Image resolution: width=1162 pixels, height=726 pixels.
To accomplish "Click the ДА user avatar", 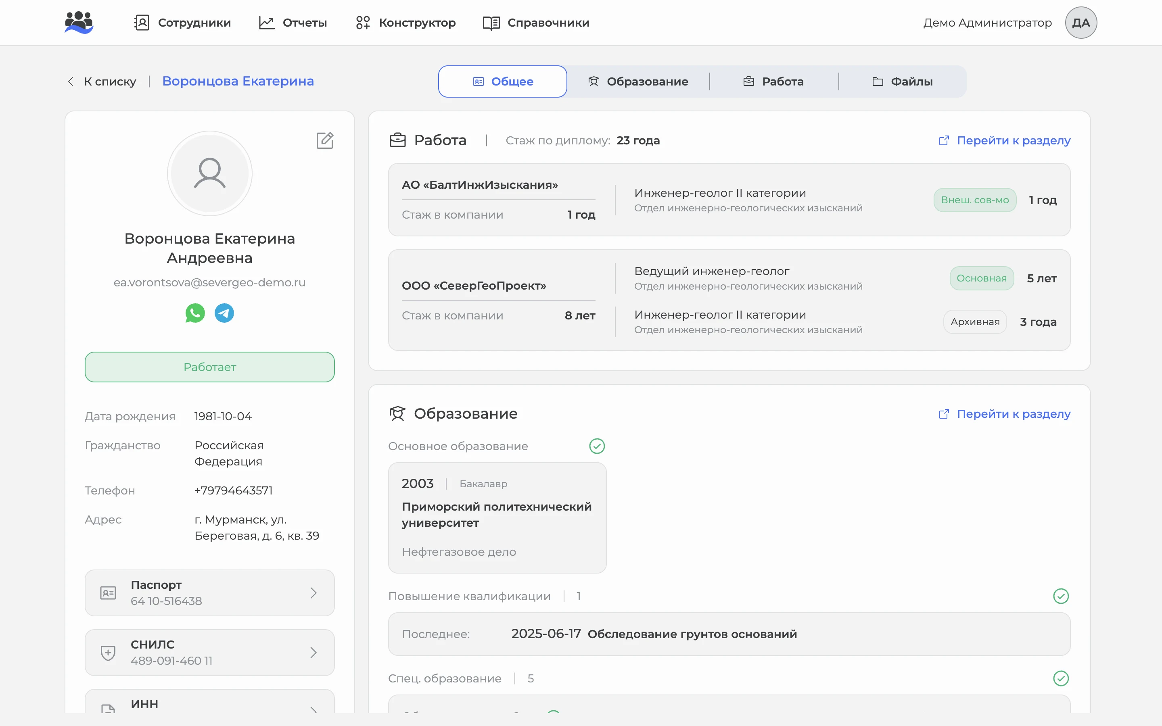I will click(x=1080, y=23).
